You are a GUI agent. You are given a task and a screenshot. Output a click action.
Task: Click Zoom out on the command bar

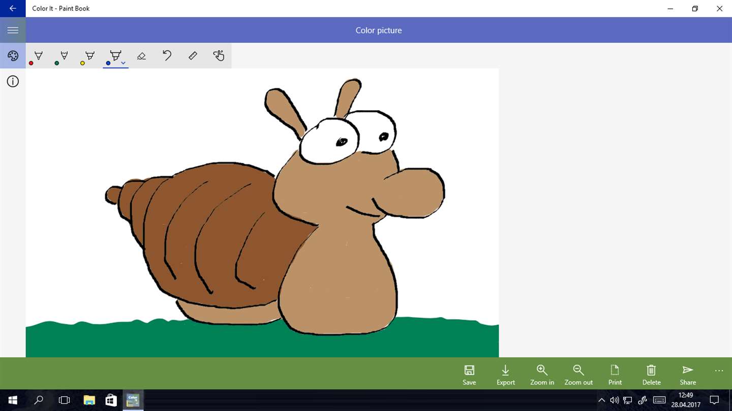click(578, 375)
